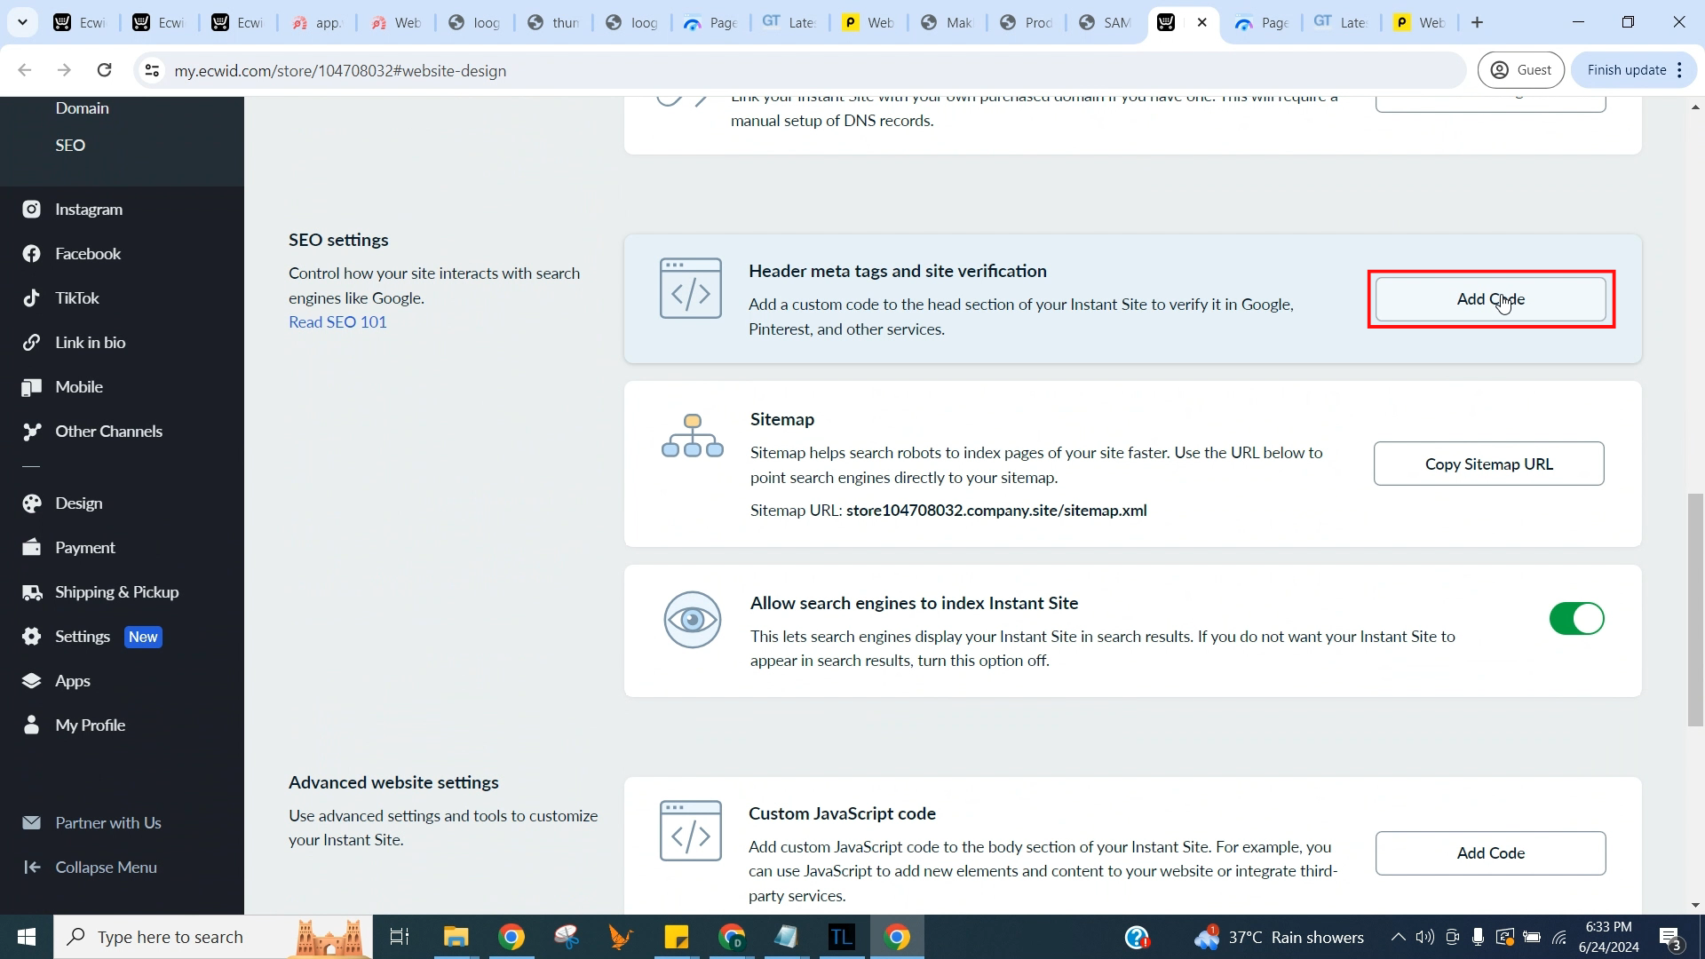Open the SEO settings menu
The image size is (1705, 959).
coord(70,144)
